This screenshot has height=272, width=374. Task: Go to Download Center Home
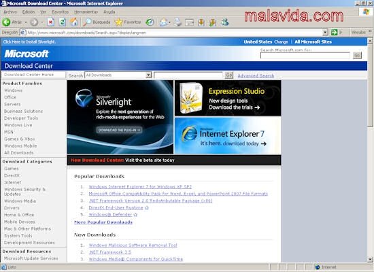click(29, 75)
